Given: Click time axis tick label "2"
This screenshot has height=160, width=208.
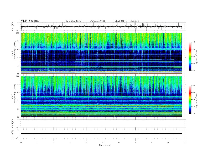Looking at the screenshot, I should pos(54,142).
